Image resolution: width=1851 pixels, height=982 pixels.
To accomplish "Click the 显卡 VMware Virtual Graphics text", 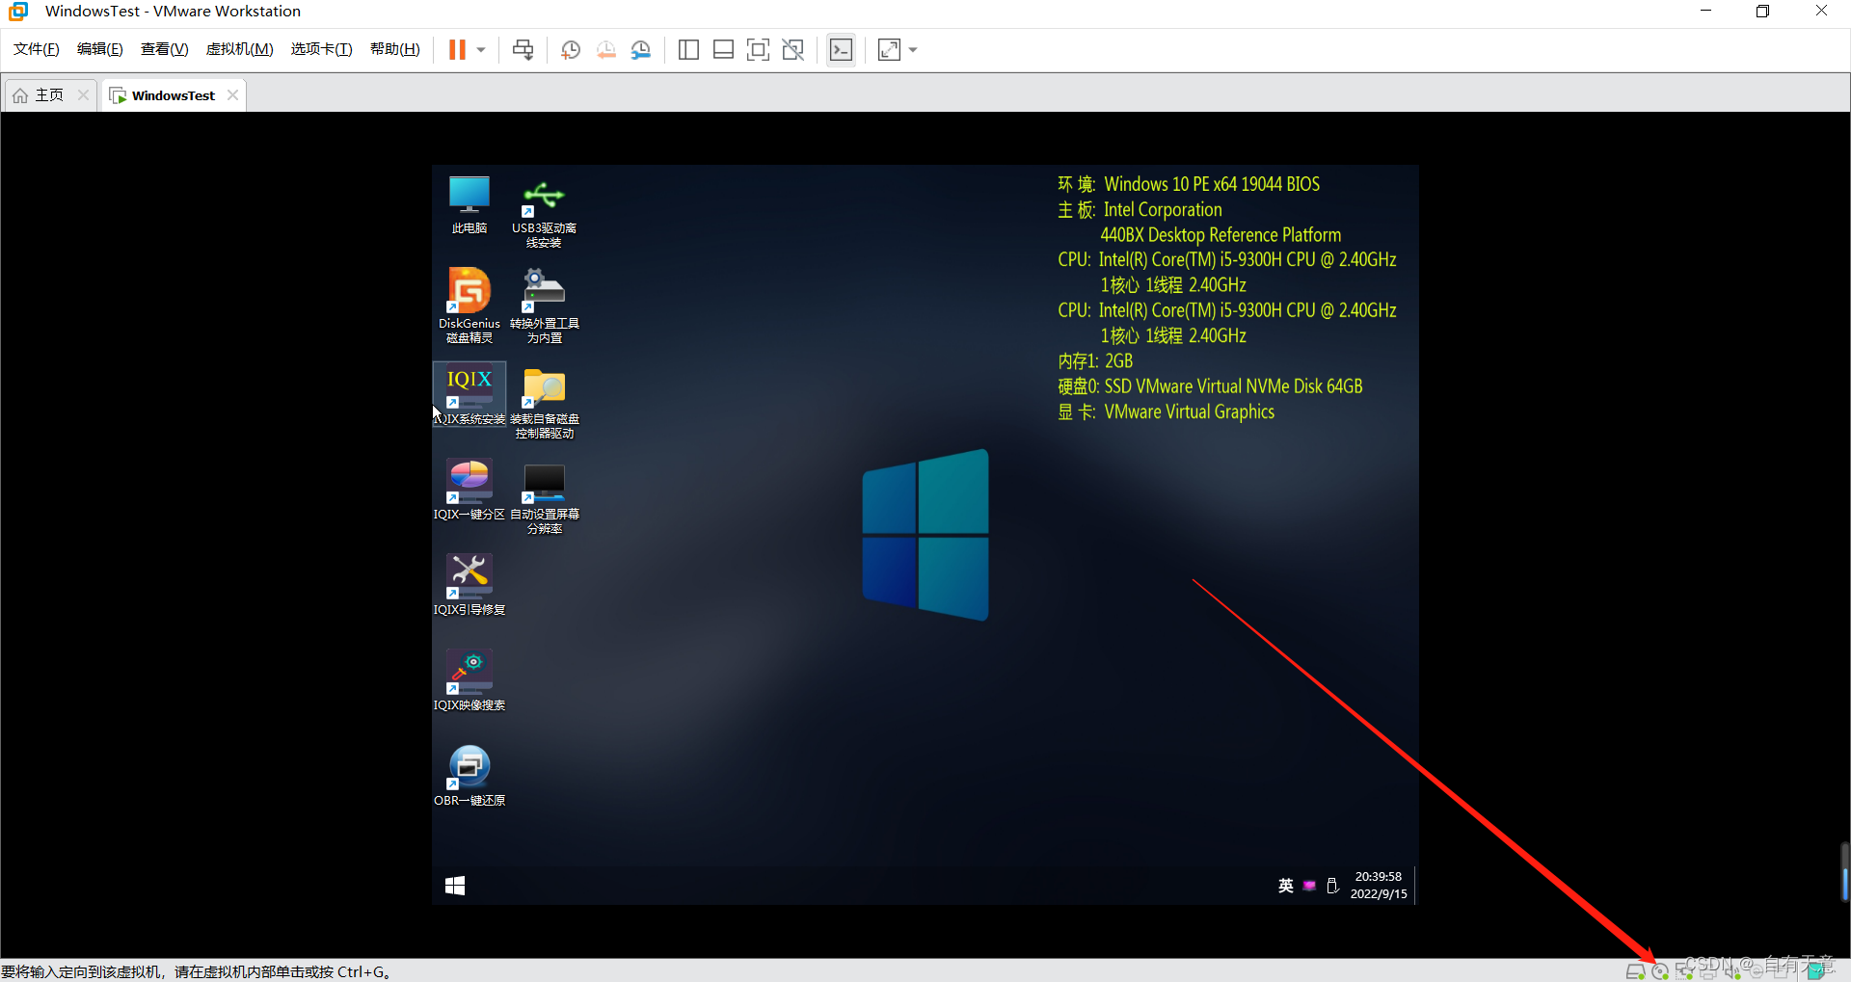I will (x=1166, y=411).
